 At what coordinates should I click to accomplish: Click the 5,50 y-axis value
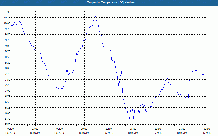pyautogui.click(x=8, y=125)
